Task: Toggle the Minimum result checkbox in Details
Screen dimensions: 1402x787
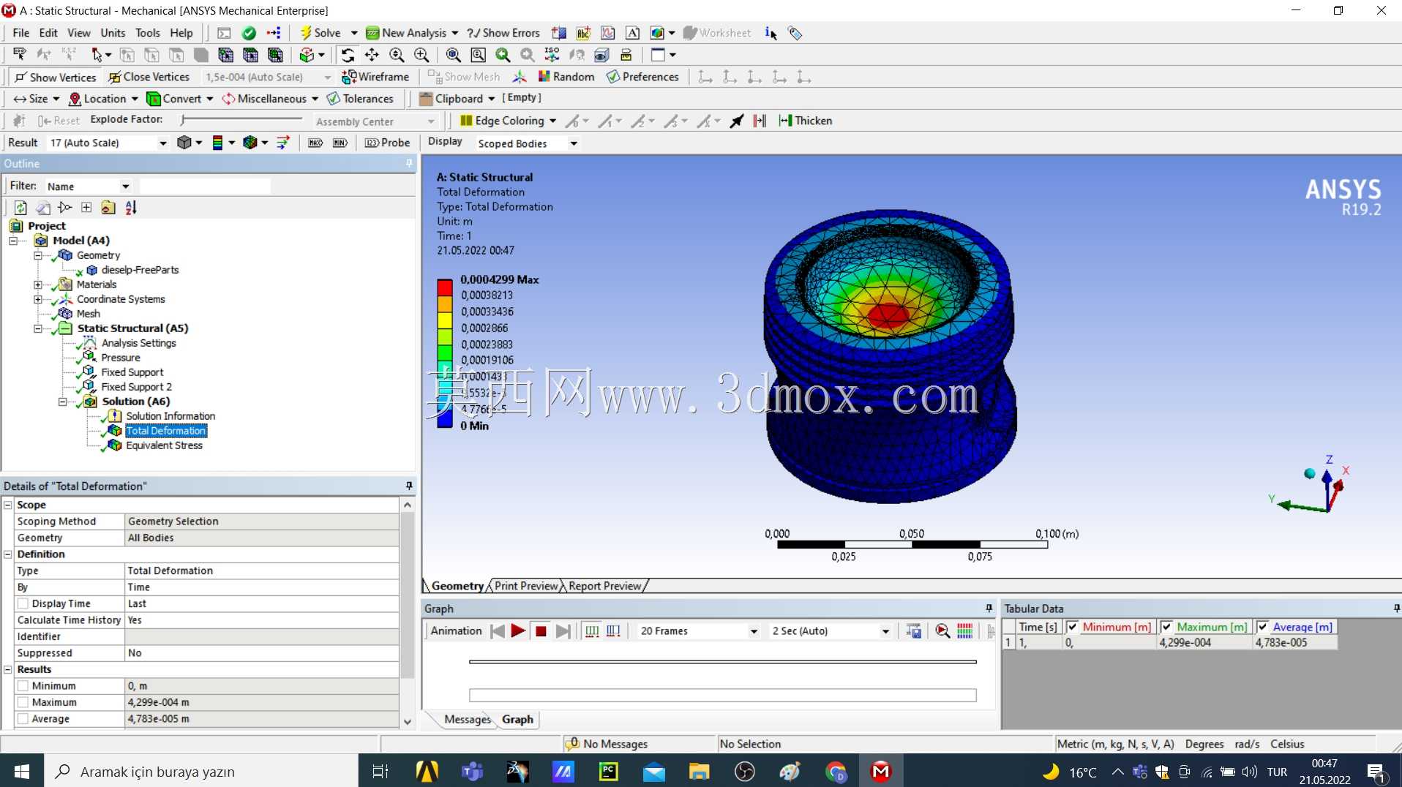Action: coord(23,686)
